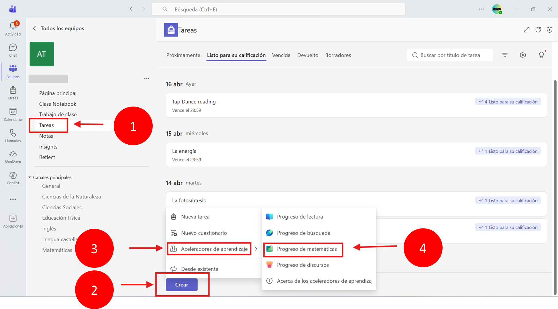
Task: Collapse the Canales principales section
Action: pyautogui.click(x=30, y=177)
